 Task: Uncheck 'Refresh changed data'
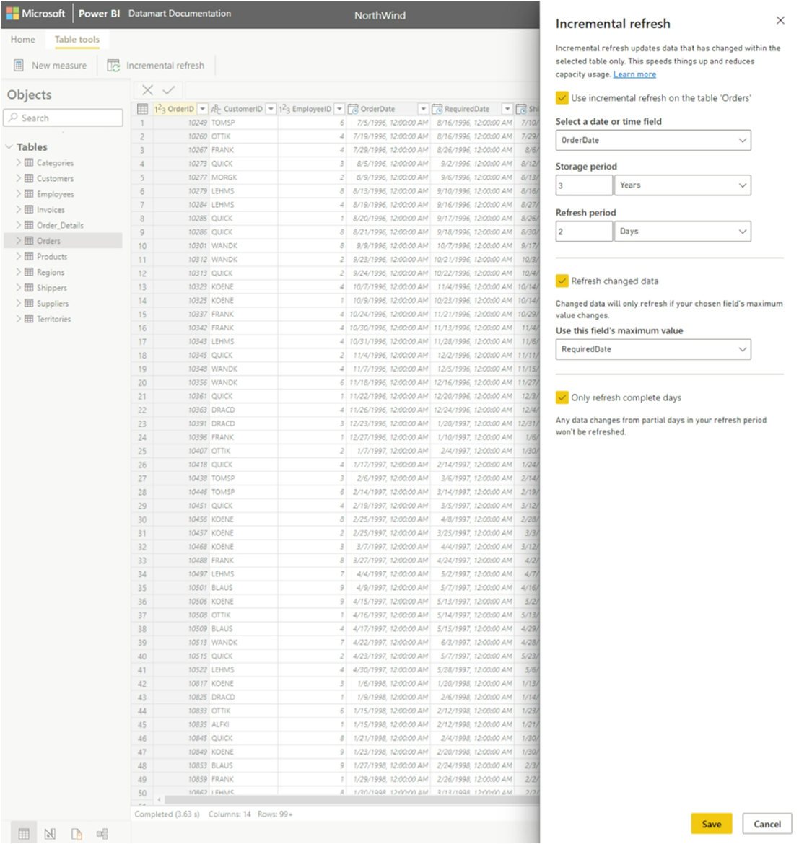562,281
